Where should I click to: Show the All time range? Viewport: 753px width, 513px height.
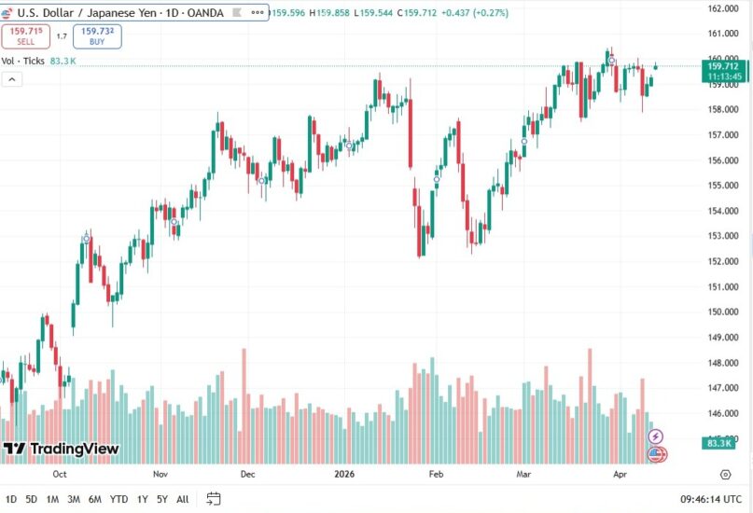tap(182, 499)
